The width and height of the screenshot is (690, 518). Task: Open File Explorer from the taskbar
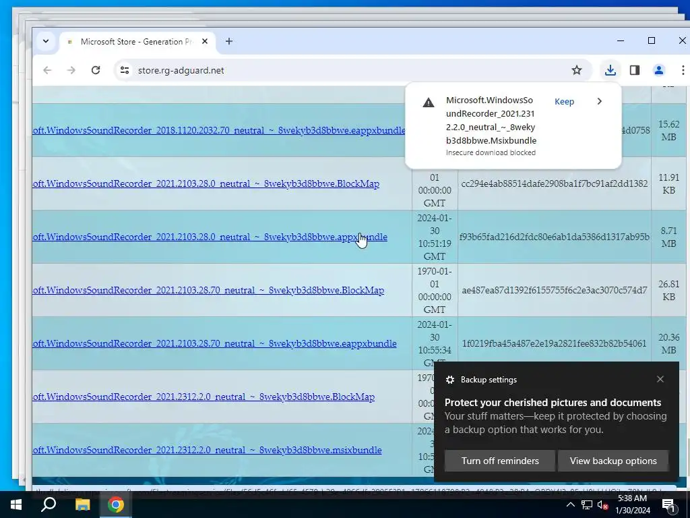pyautogui.click(x=82, y=505)
